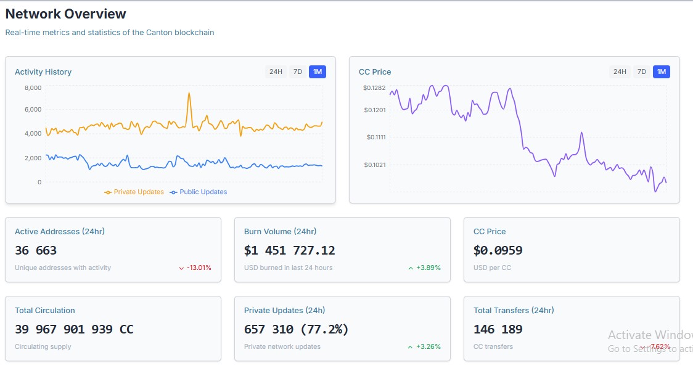Click the CC Price title above the purple chart
693x368 pixels.
[375, 72]
